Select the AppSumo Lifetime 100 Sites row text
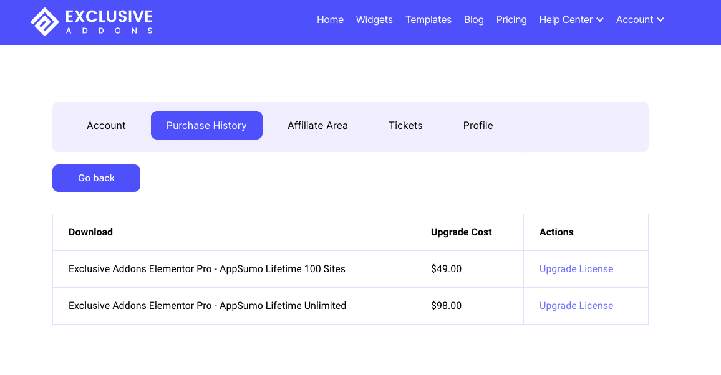721x375 pixels. pyautogui.click(x=207, y=269)
